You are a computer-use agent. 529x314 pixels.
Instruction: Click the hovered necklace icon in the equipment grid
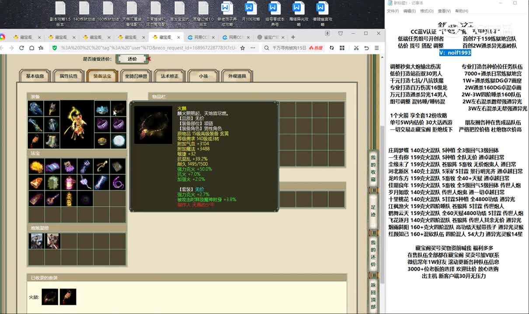[x=118, y=109]
